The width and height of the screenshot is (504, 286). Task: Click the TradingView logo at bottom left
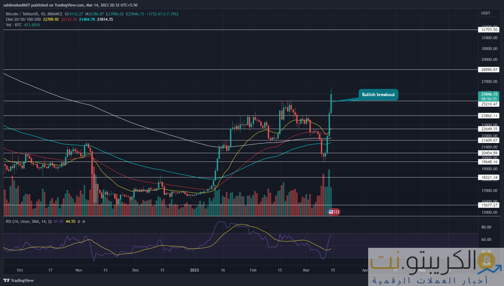click(x=19, y=280)
